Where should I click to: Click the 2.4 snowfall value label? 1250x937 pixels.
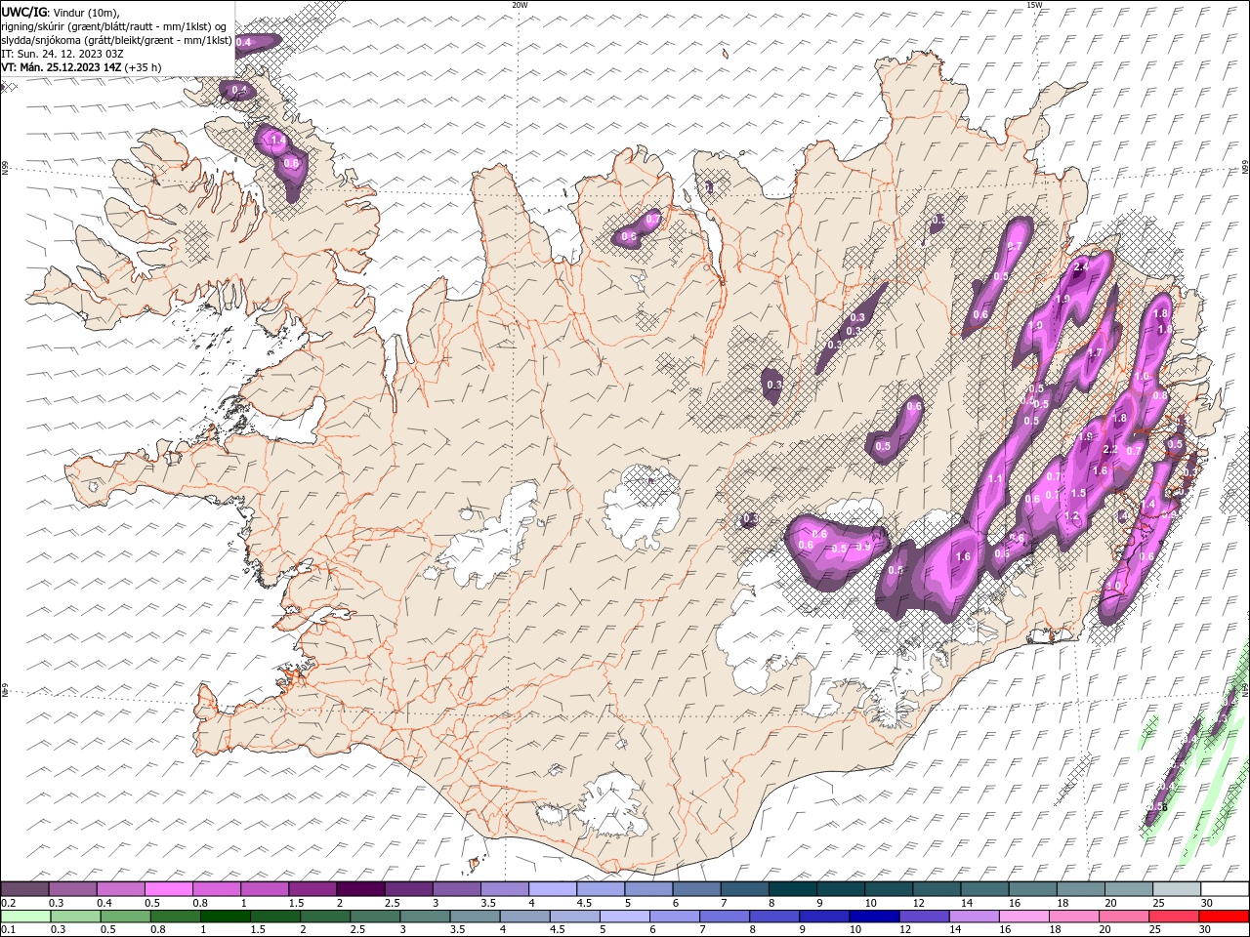click(x=1081, y=266)
